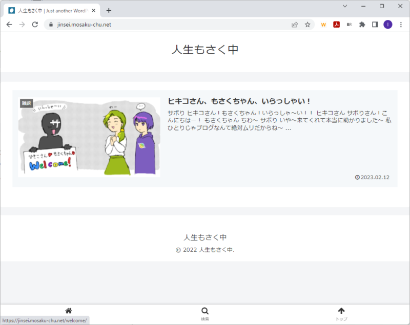
Task: Expand browser history via the back arrow
Action: (9, 24)
